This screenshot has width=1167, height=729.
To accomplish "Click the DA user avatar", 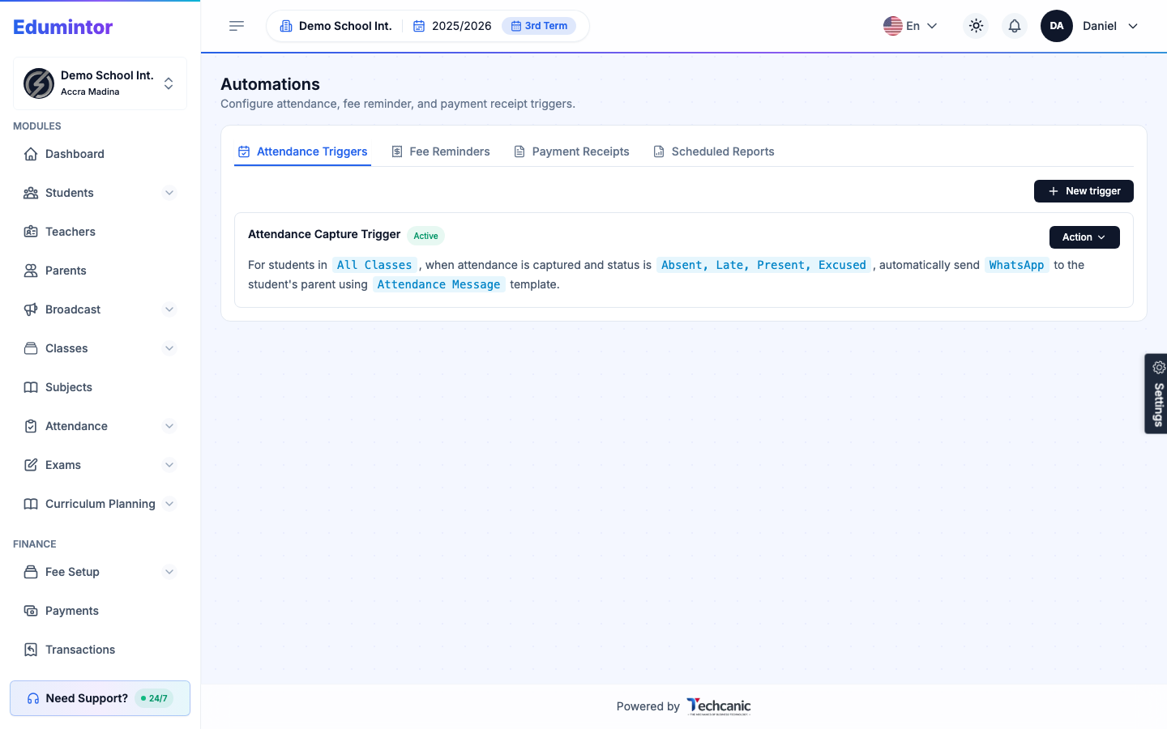I will (x=1057, y=26).
